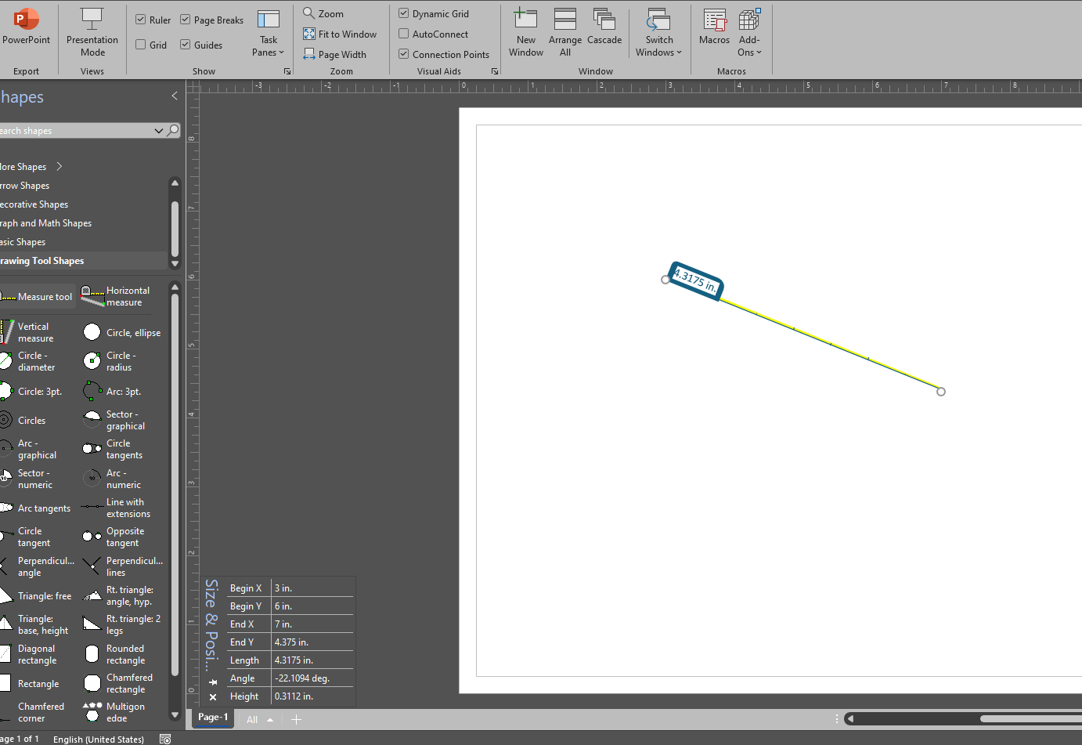Add a new page with plus button
This screenshot has width=1082, height=745.
click(x=296, y=719)
